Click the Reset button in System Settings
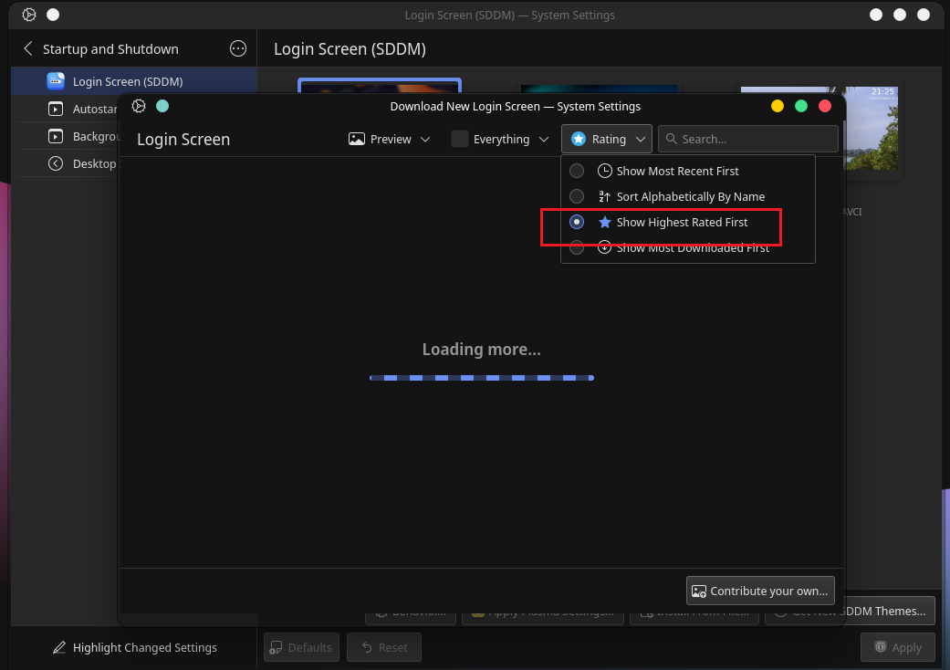950x670 pixels. 384,647
